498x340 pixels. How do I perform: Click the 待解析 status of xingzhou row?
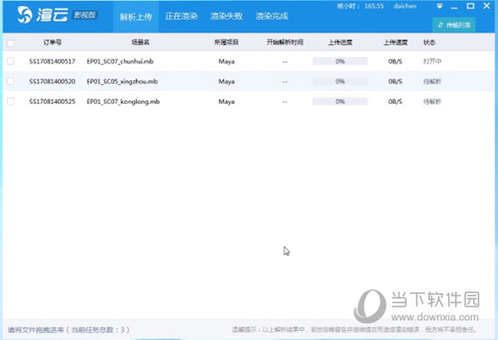432,81
